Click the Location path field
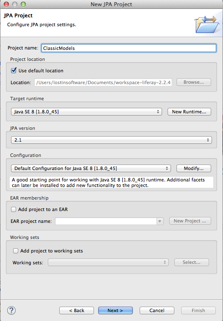The width and height of the screenshot is (223, 321). [x=103, y=82]
